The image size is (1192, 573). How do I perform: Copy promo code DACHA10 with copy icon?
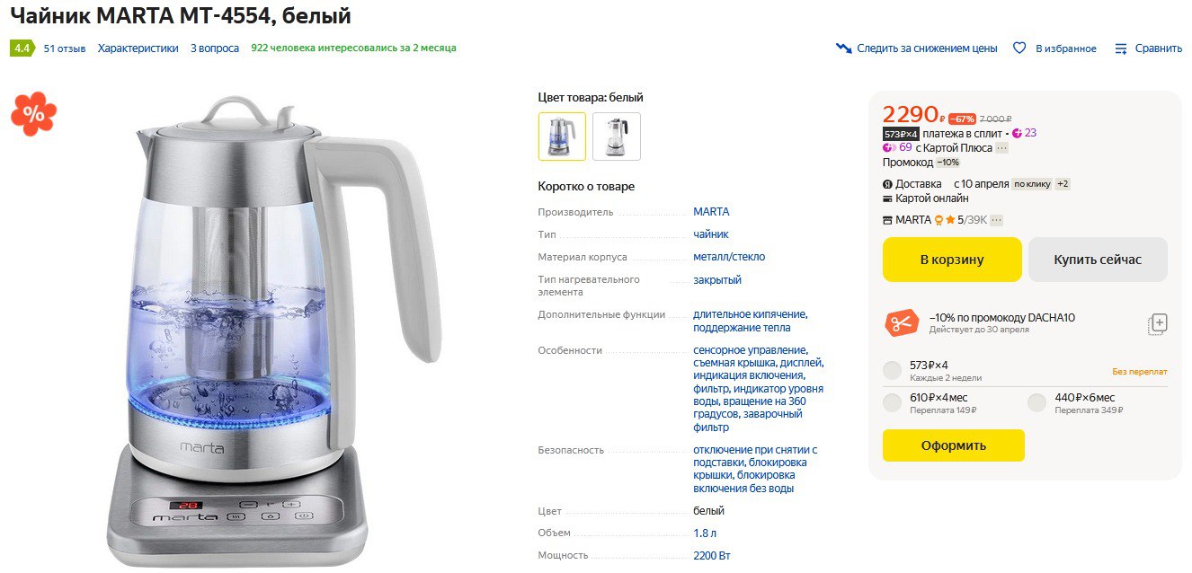tap(1157, 324)
